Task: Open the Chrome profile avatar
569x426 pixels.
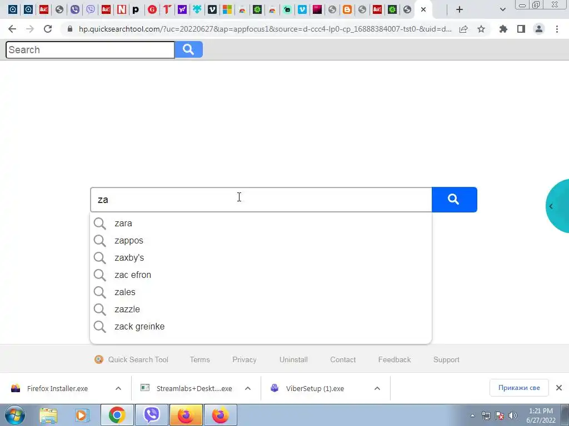Action: [539, 29]
